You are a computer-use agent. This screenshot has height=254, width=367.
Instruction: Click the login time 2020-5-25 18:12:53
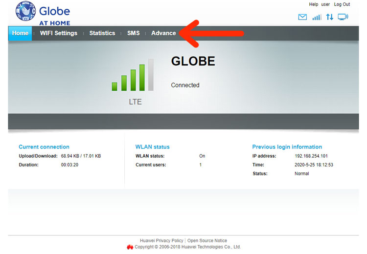pos(314,165)
